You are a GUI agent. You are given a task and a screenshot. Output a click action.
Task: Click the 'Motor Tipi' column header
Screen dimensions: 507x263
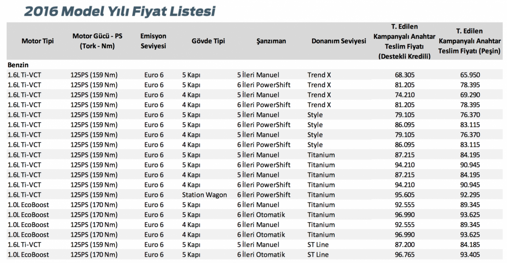pyautogui.click(x=38, y=41)
